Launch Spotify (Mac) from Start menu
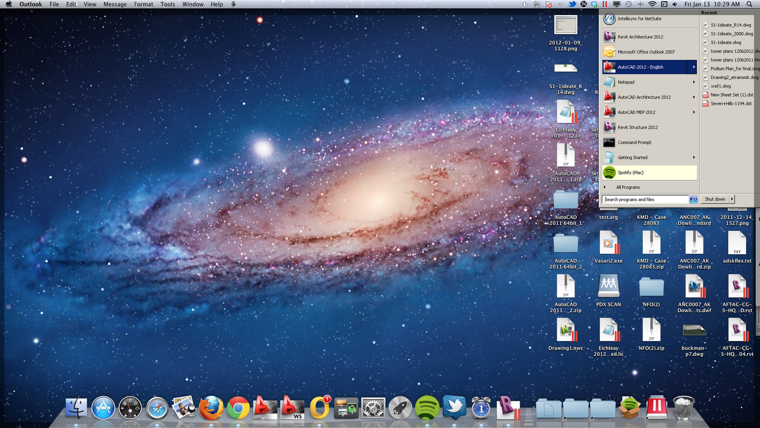The image size is (760, 428). [x=649, y=173]
